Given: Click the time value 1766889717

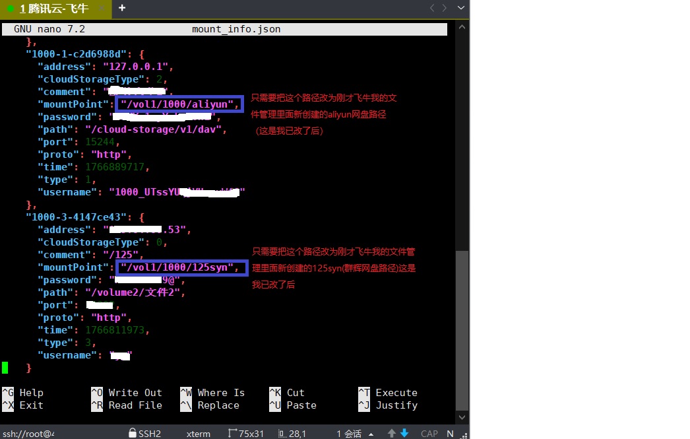Looking at the screenshot, I should click(115, 167).
